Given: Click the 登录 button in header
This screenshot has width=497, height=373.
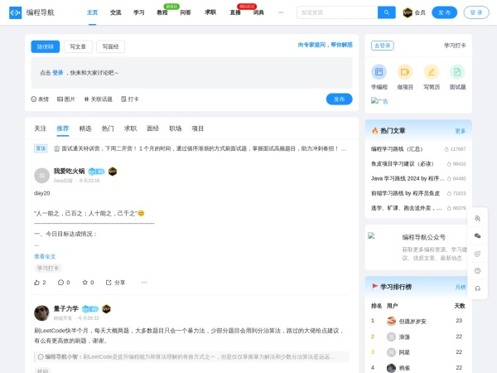Looking at the screenshot, I should 475,12.
